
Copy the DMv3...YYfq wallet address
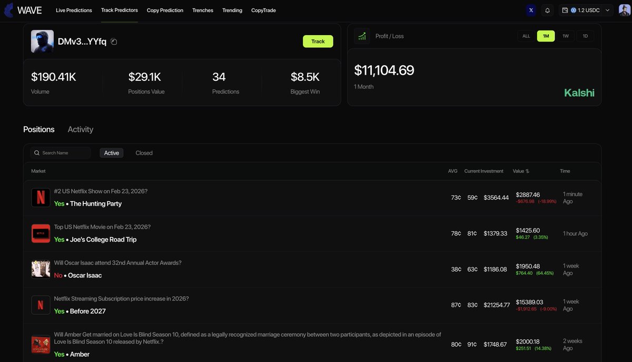point(114,42)
